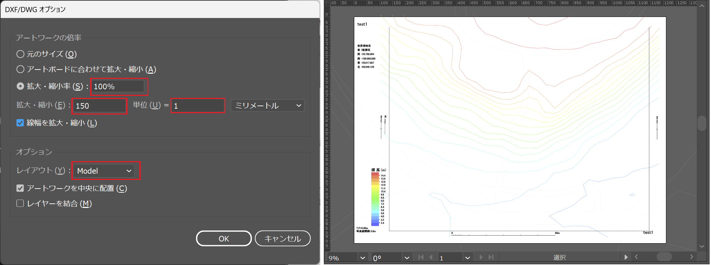The width and height of the screenshot is (711, 265).
Task: Expand the 0° rotation dropdown
Action: pos(407,258)
